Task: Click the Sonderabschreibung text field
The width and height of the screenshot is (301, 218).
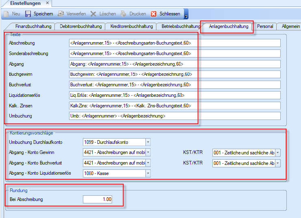Action: pos(175,53)
